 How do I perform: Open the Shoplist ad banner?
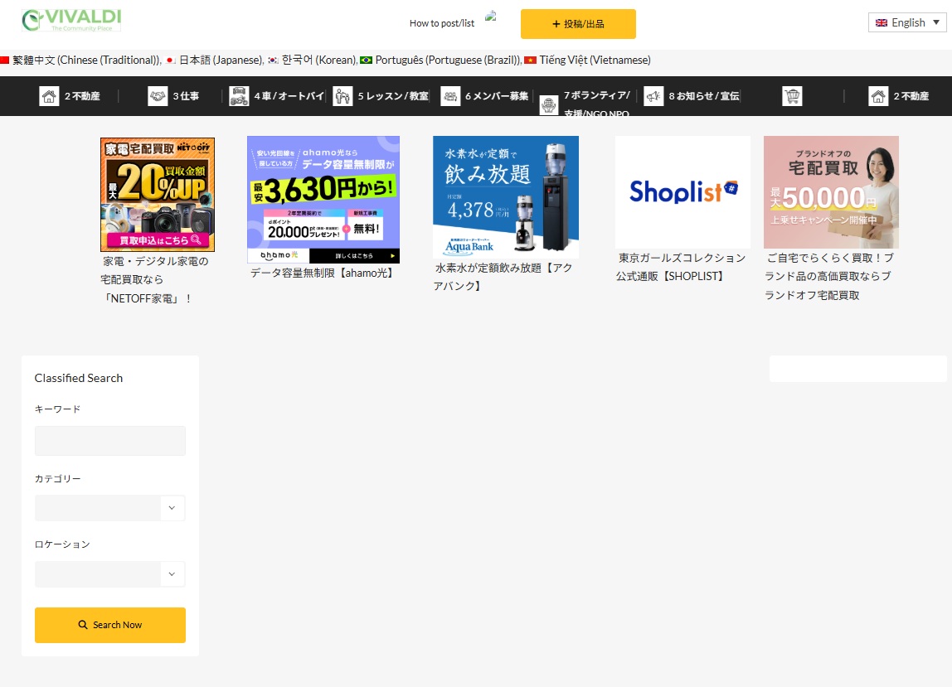point(682,192)
